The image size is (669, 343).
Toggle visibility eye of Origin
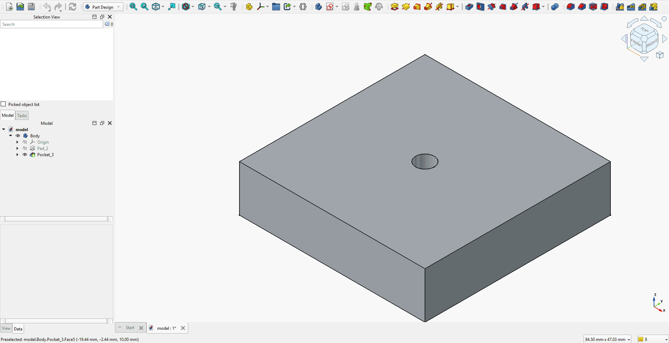(x=25, y=142)
